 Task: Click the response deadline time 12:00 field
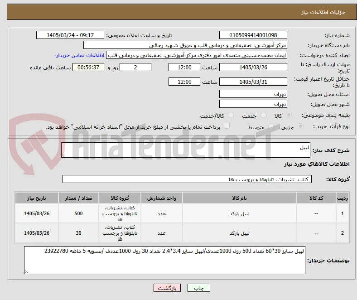tap(184, 67)
